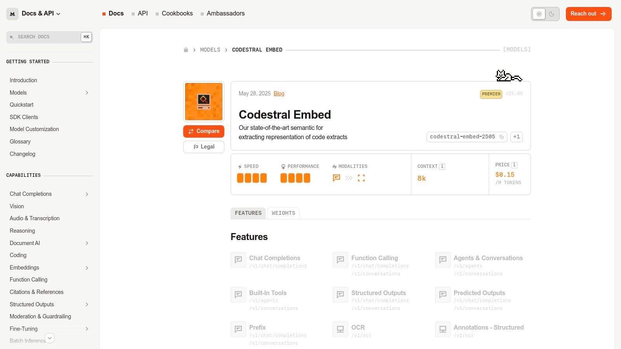The height and width of the screenshot is (349, 621).
Task: Expand the Chat Completions sidebar section
Action: 87,194
